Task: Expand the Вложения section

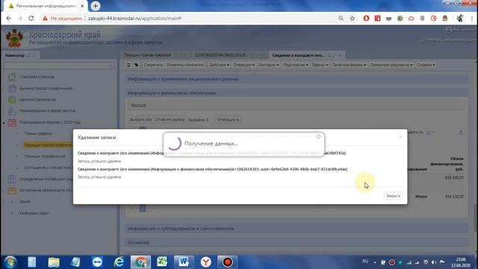Action: coord(297,242)
